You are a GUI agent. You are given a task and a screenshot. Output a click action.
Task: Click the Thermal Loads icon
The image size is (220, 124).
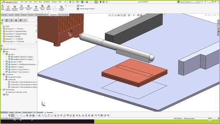coord(21,8)
